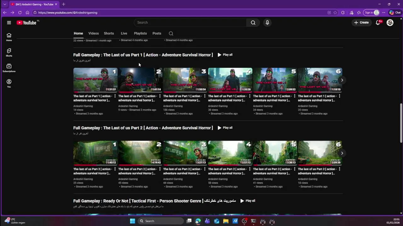Show next videos in Part 2 shelf
This screenshot has width=403, height=226.
tap(342, 153)
